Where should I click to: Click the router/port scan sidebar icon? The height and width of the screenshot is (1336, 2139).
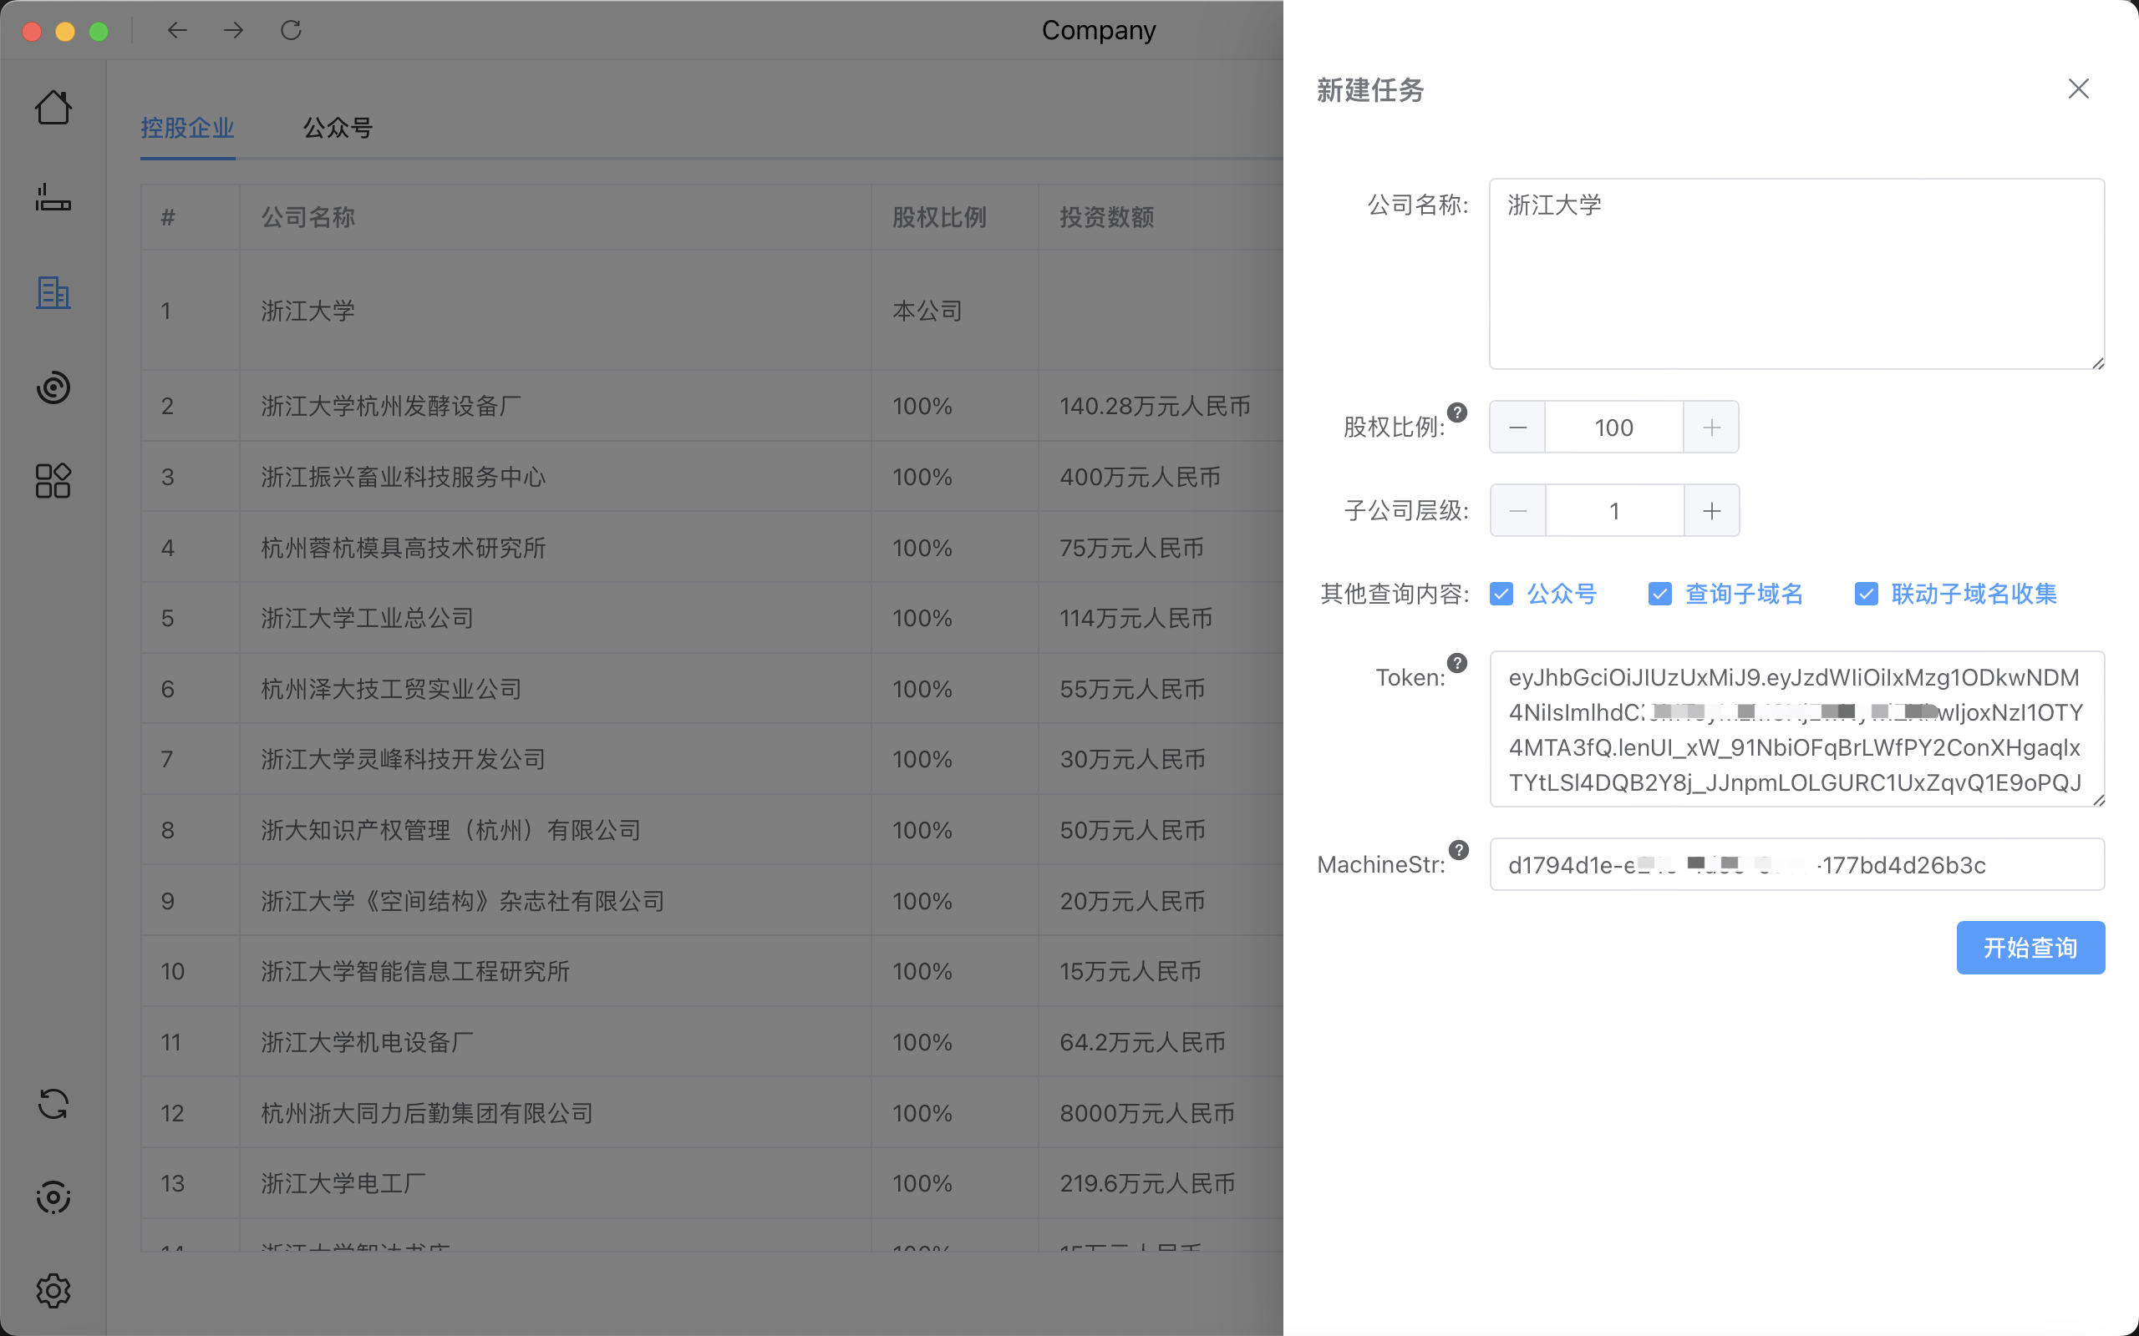pyautogui.click(x=53, y=198)
